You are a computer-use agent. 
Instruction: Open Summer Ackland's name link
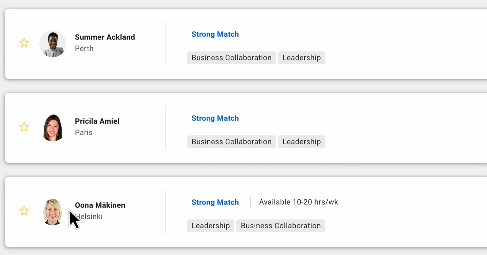click(105, 37)
